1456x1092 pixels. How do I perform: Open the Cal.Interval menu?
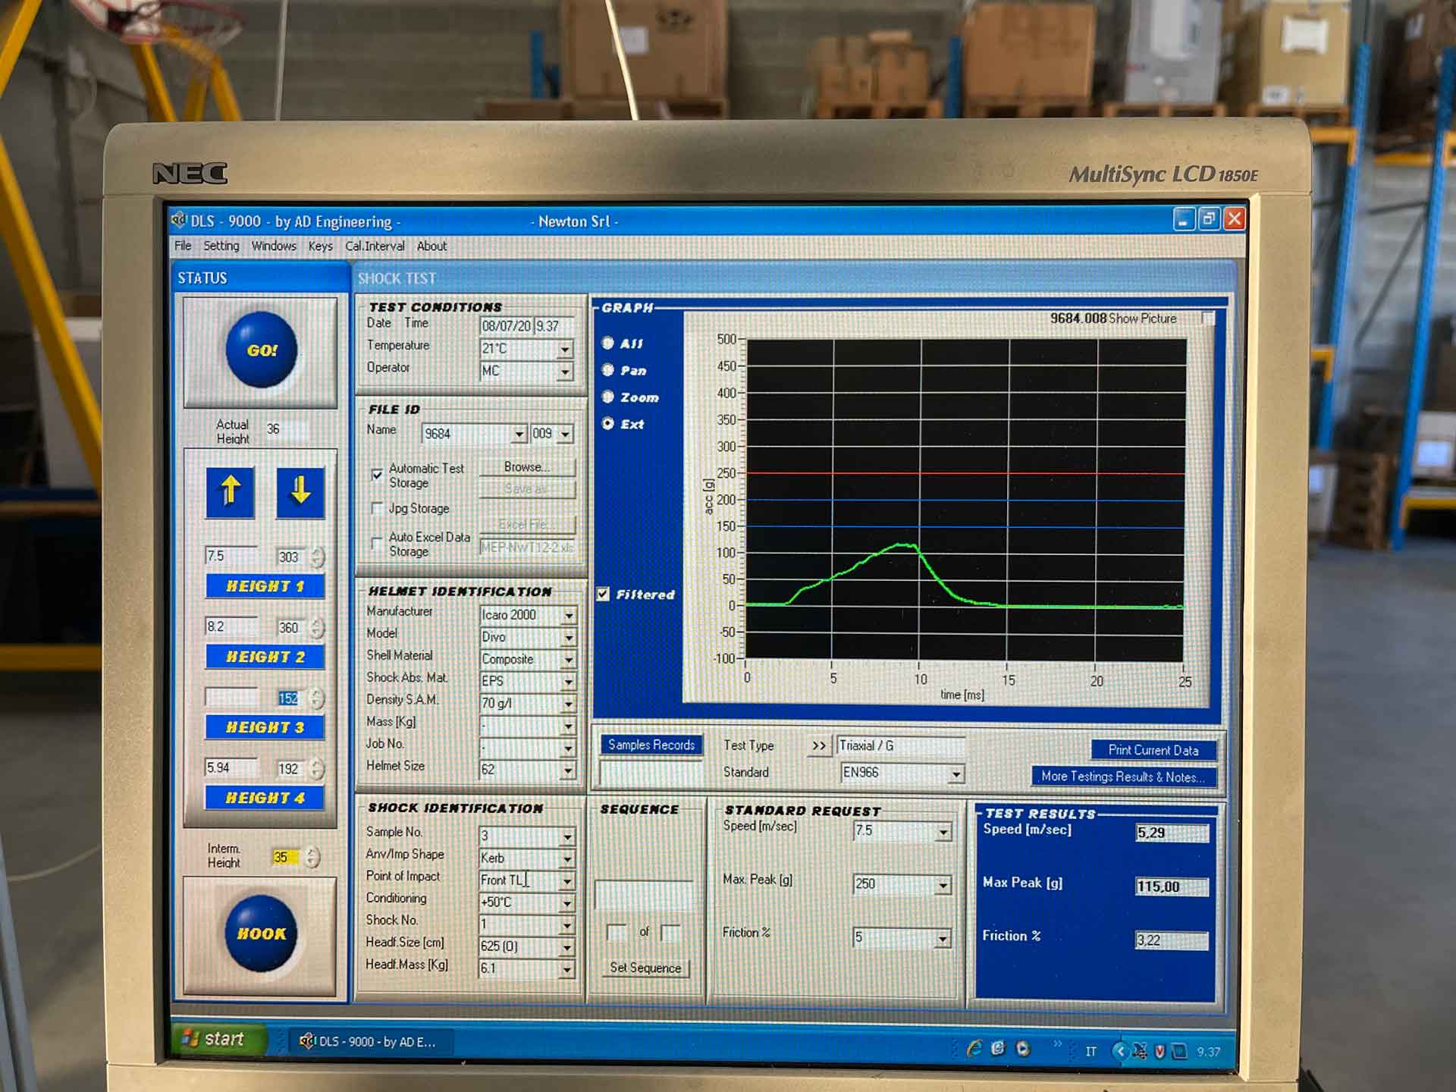[375, 246]
